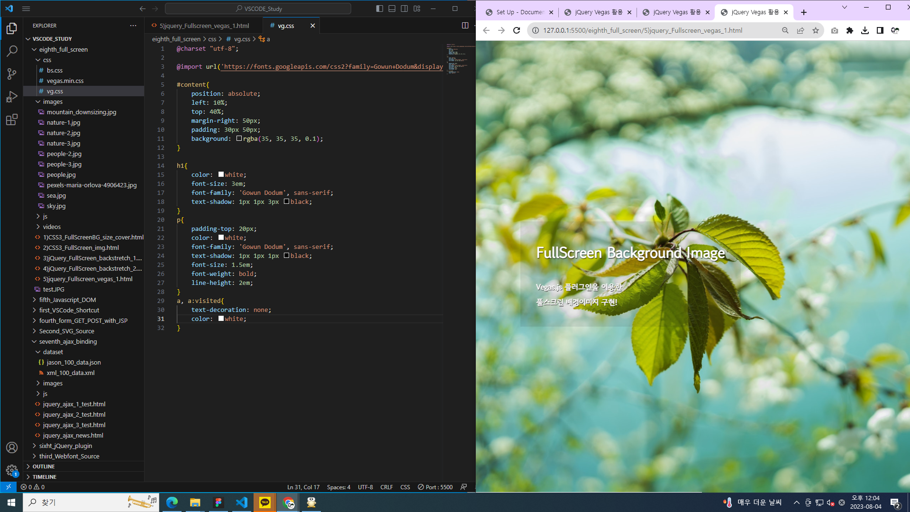
Task: Switch to 5)jquery_Fullscreen_vegas_1.html editor tab
Action: point(204,26)
